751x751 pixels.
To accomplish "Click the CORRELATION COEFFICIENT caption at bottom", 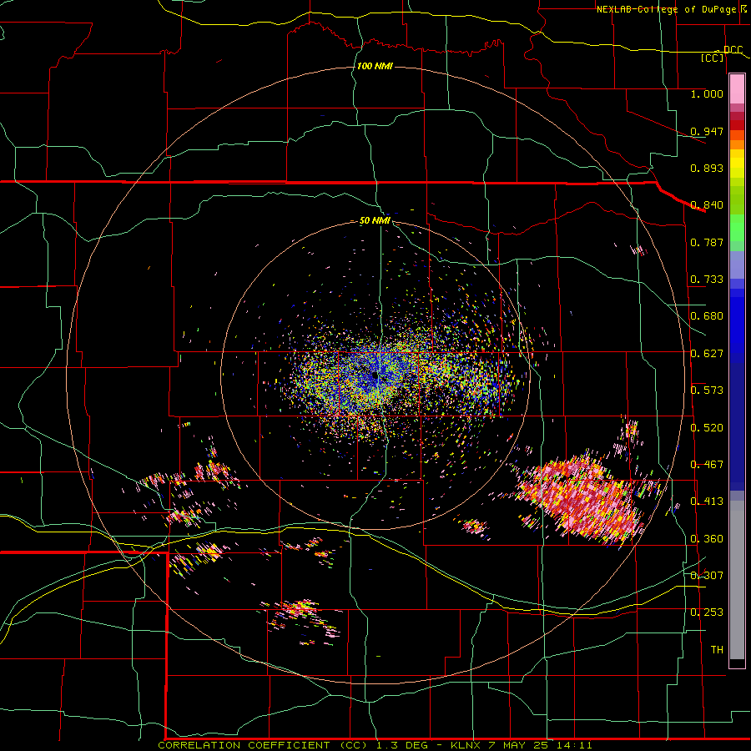I will click(x=375, y=745).
